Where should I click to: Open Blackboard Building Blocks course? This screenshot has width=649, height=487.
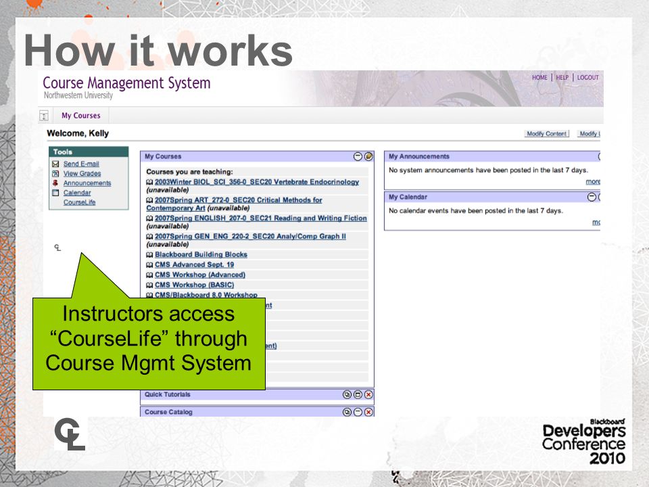click(x=201, y=255)
